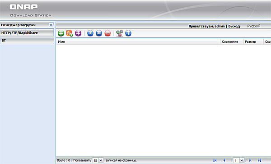
Task: Open the RSS feed download icon
Action: click(x=70, y=33)
